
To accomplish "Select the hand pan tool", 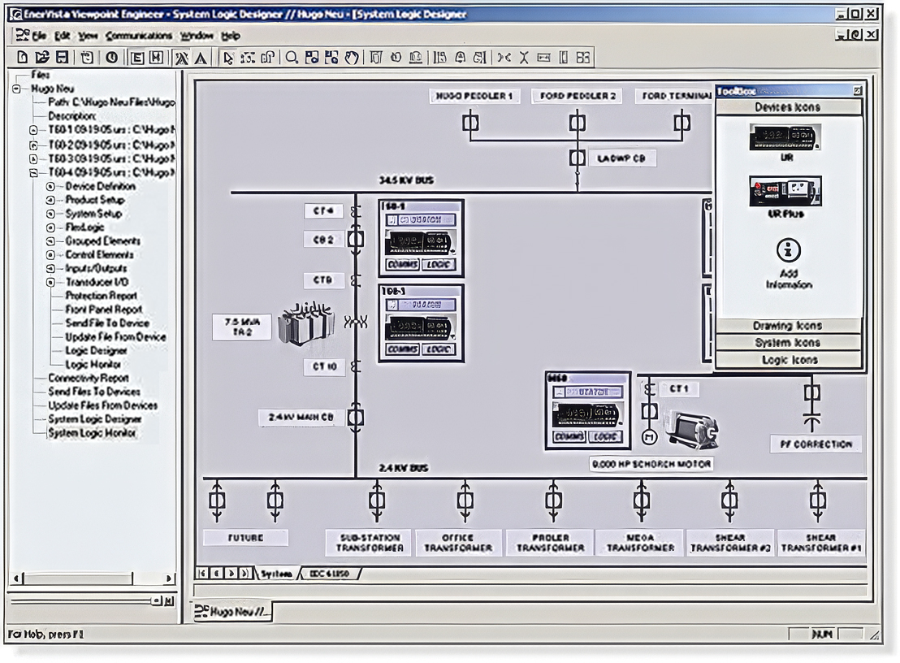I will pos(351,58).
